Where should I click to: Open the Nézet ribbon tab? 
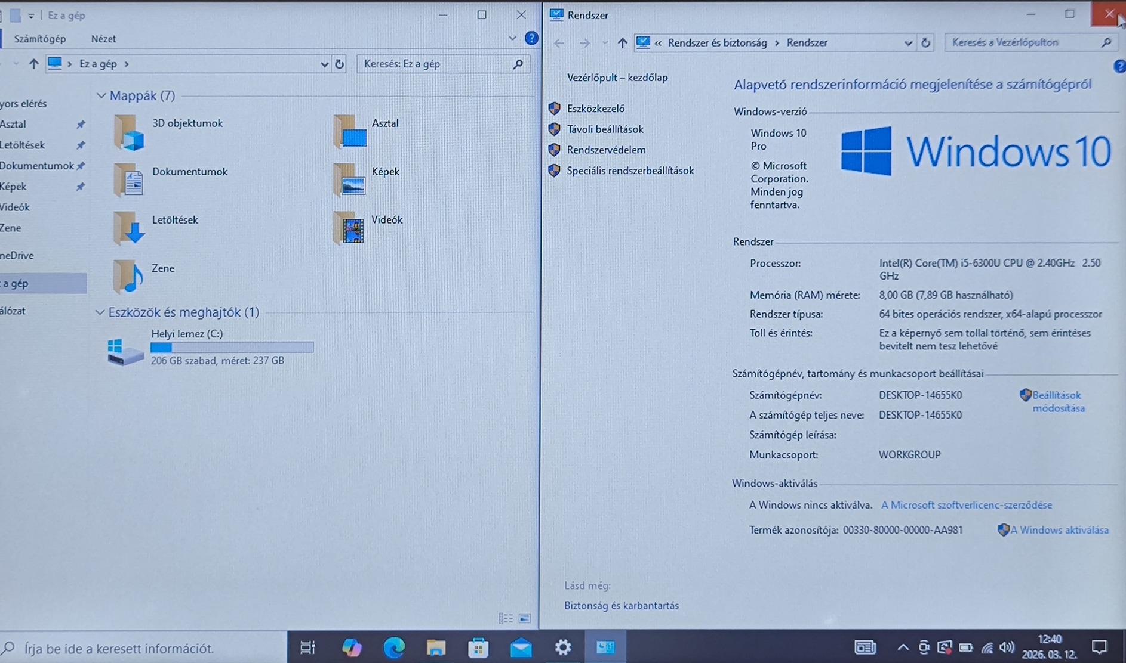(x=103, y=39)
